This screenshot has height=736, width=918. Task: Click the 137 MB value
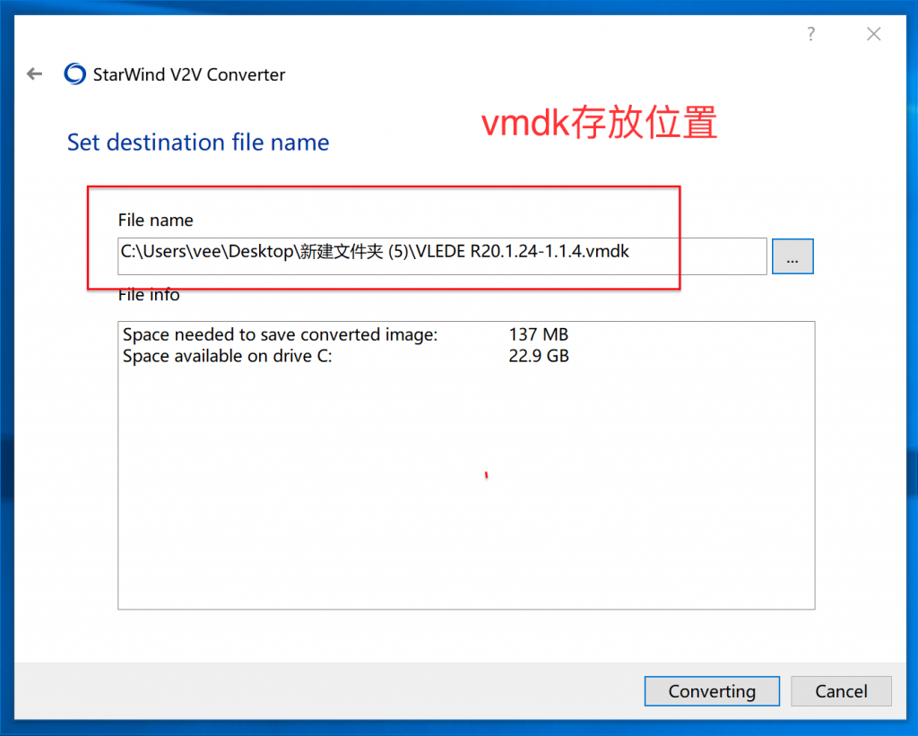(538, 334)
